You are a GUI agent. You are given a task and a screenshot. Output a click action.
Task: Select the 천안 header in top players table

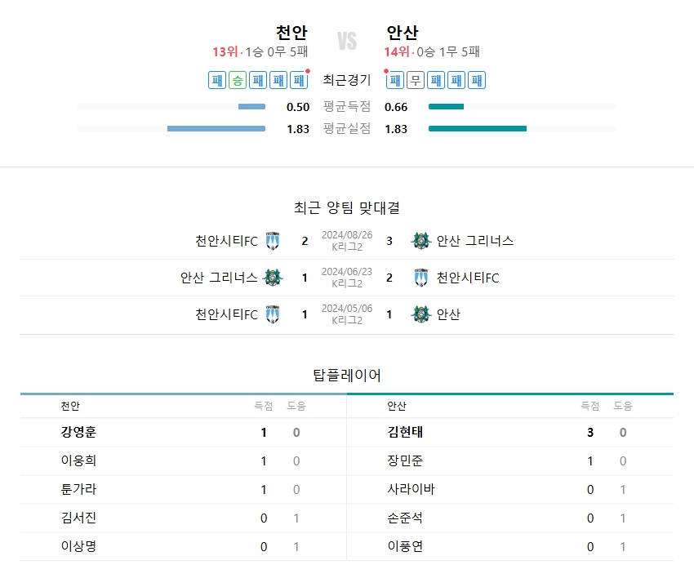[70, 406]
